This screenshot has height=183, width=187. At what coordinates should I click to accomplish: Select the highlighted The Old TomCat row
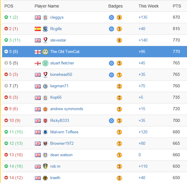pyautogui.click(x=95, y=51)
